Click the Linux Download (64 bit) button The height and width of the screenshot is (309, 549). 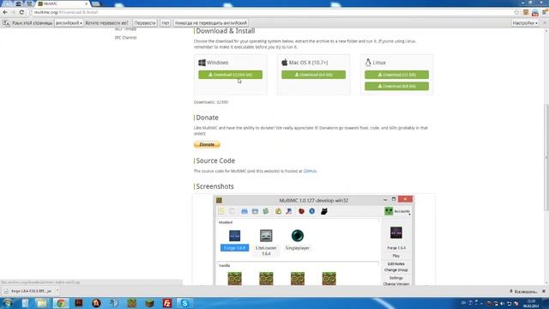[396, 86]
